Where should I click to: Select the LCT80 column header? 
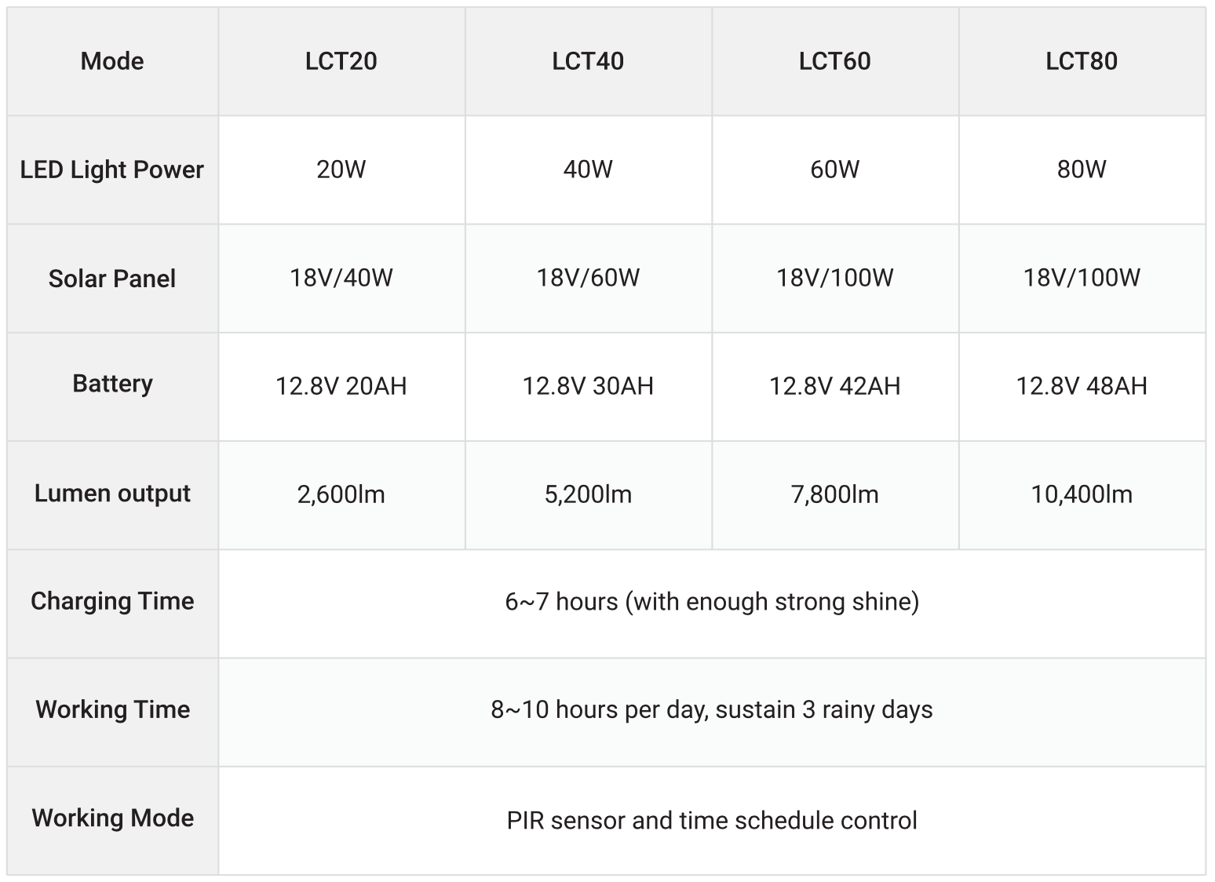click(x=1081, y=61)
